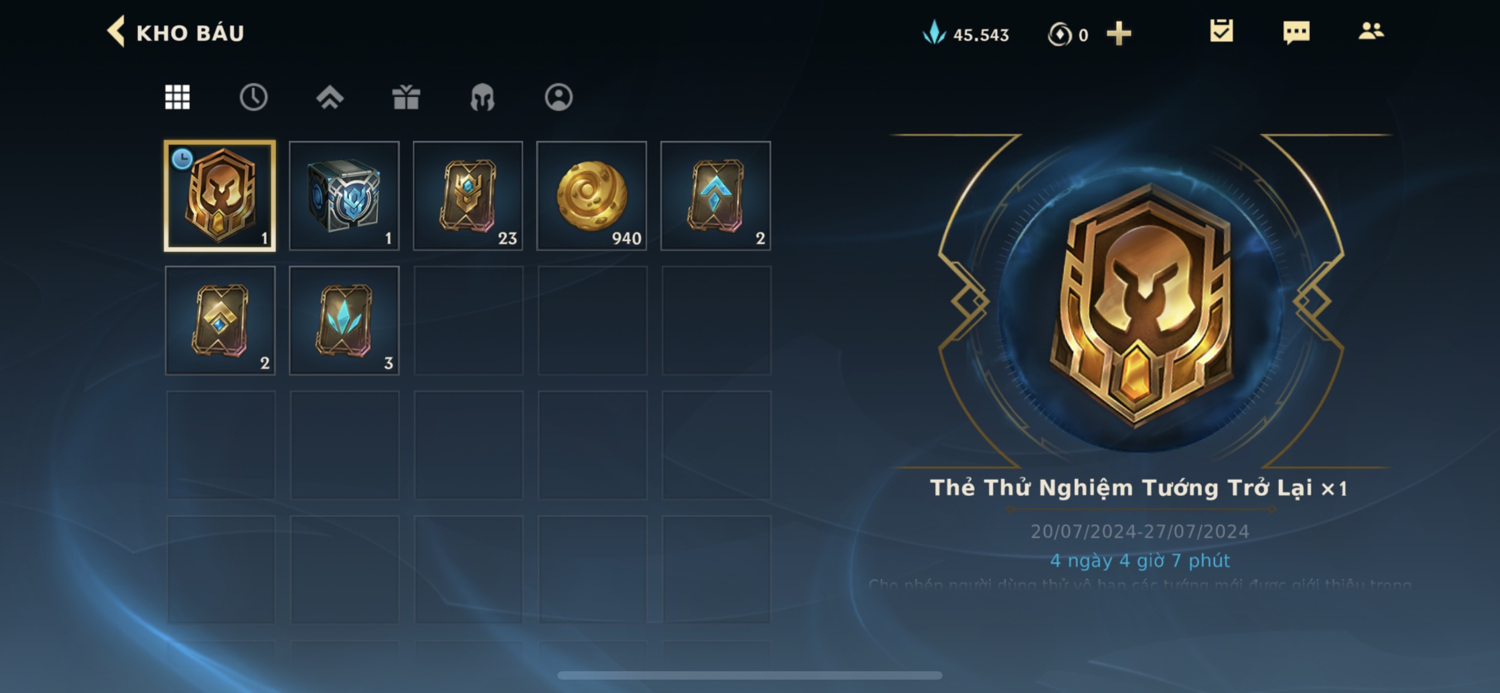Select the blue chest cube item
Viewport: 1500px width, 693px height.
click(344, 196)
